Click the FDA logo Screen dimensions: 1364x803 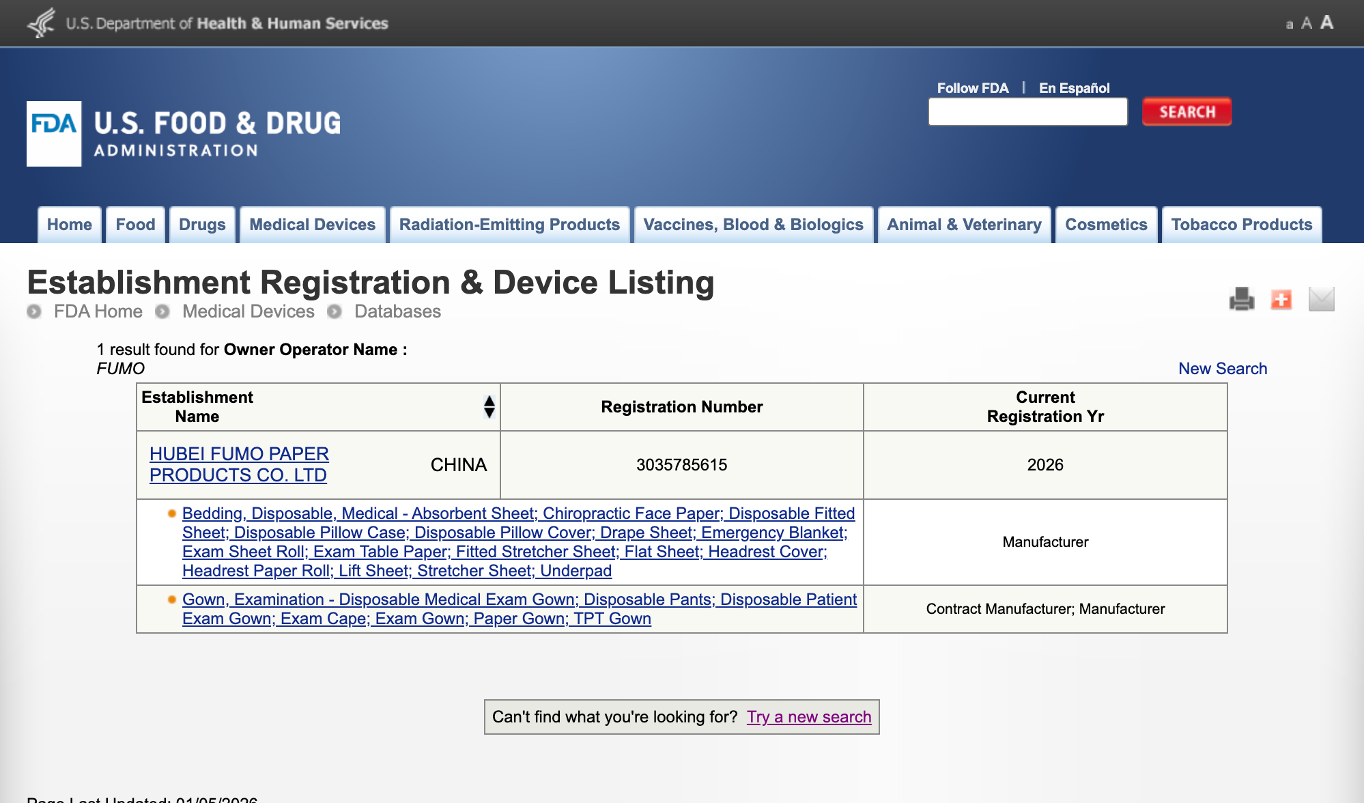[54, 134]
